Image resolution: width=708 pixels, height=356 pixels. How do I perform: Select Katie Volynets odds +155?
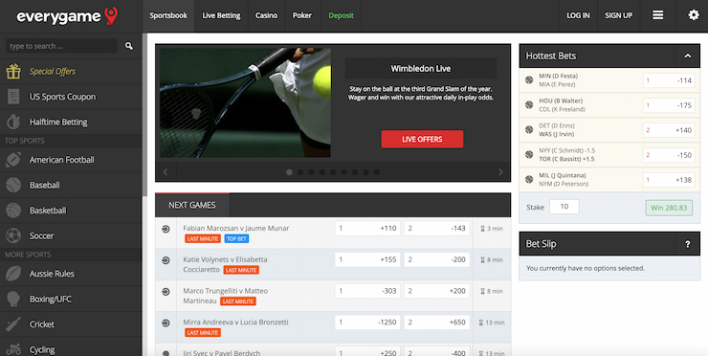367,259
